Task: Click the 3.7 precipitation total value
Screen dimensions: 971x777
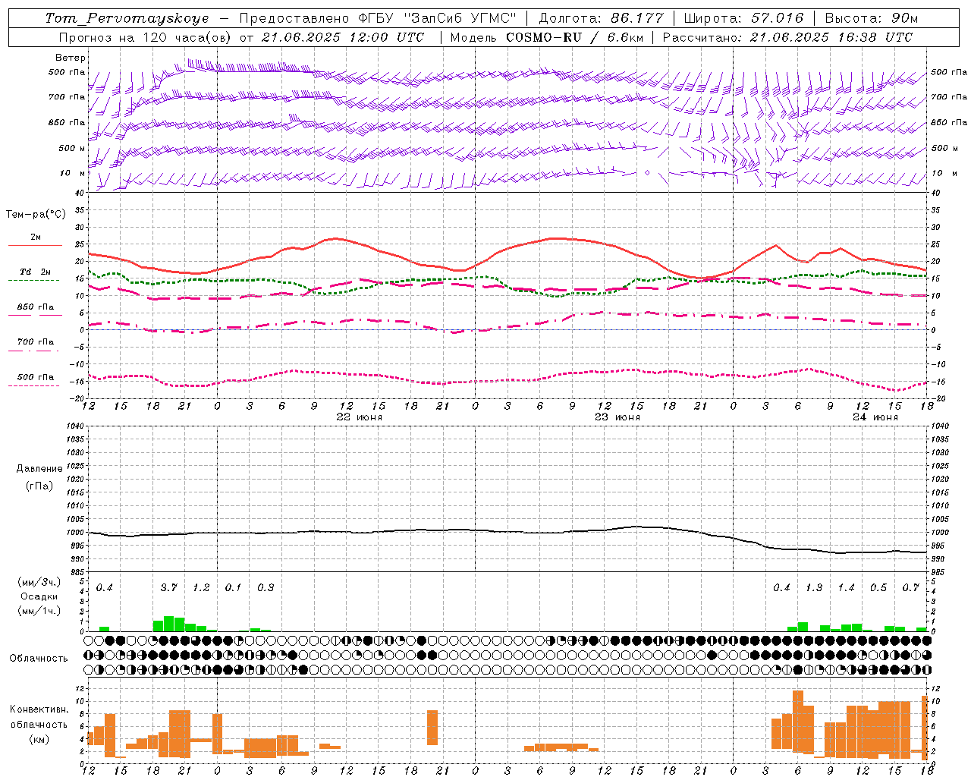Action: click(x=168, y=588)
